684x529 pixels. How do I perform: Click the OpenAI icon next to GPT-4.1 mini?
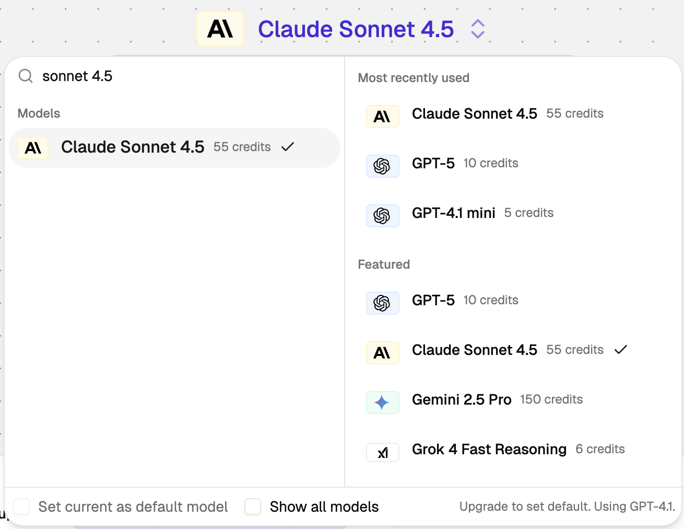pos(383,216)
